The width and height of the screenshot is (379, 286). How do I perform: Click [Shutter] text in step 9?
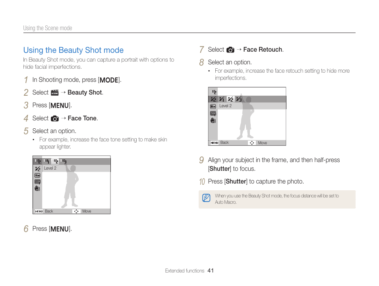[220, 169]
